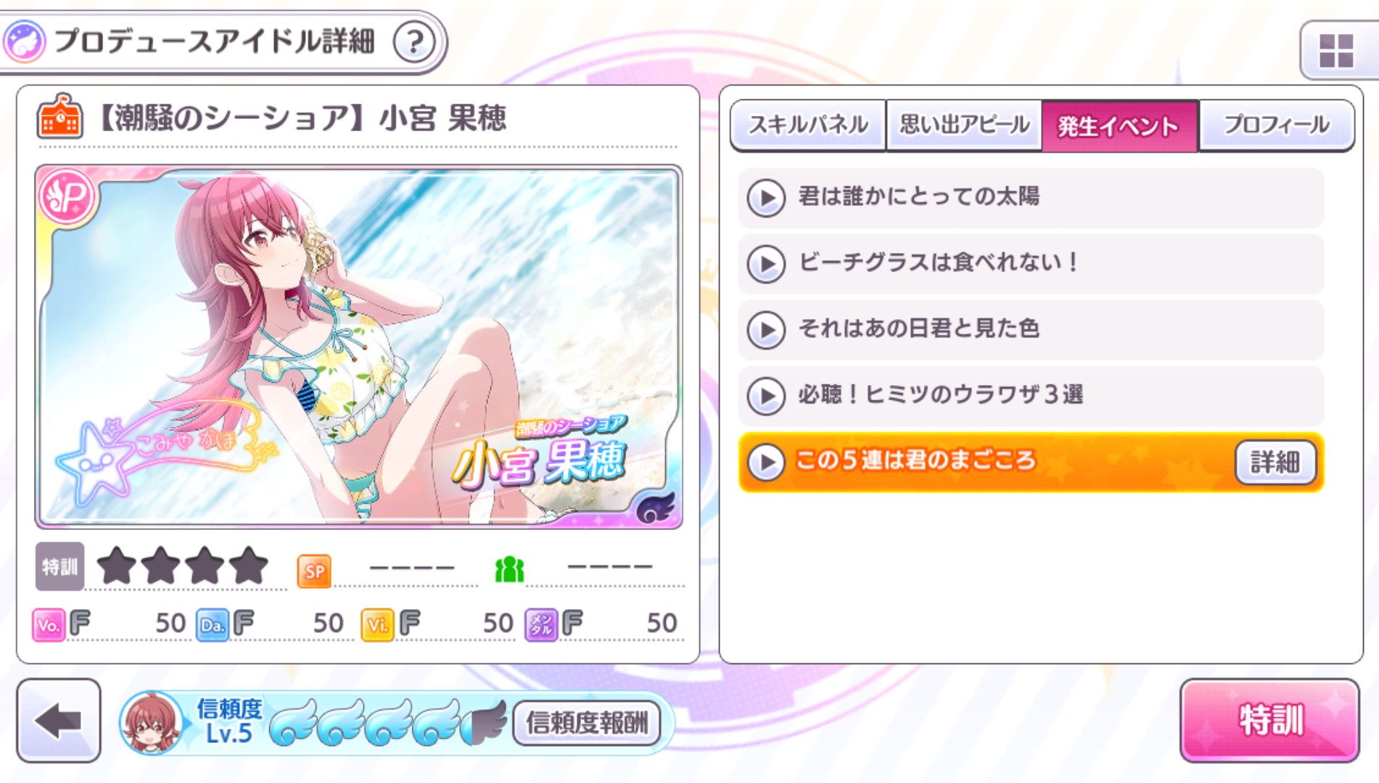Tap the pink 特訓 button
The image size is (1379, 783).
coord(1270,721)
